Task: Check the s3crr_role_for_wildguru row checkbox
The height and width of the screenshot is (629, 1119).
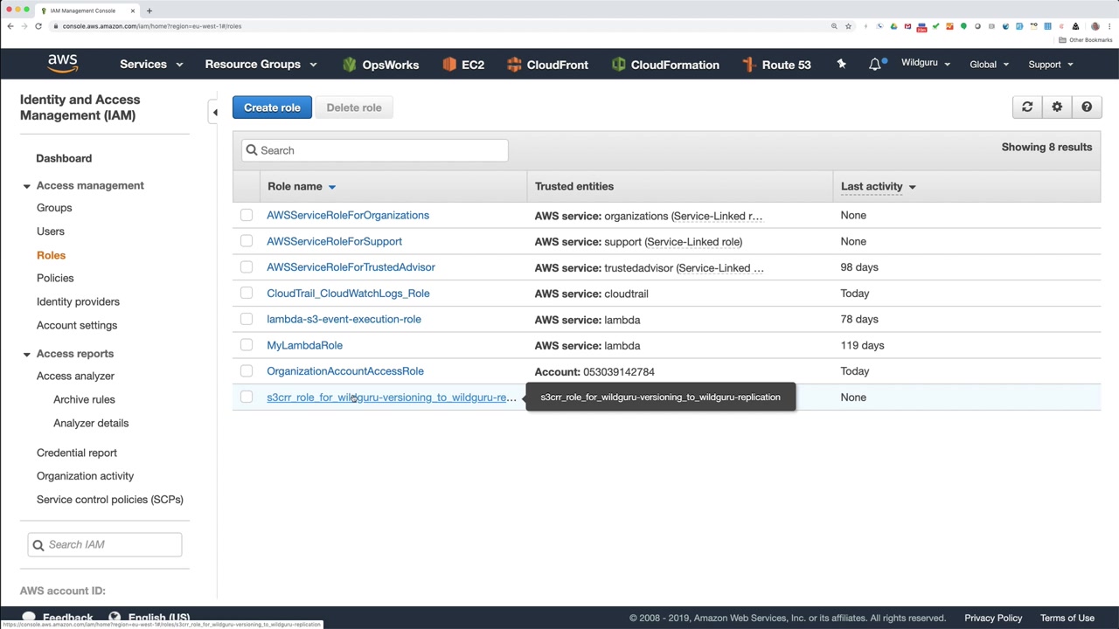Action: pyautogui.click(x=247, y=397)
